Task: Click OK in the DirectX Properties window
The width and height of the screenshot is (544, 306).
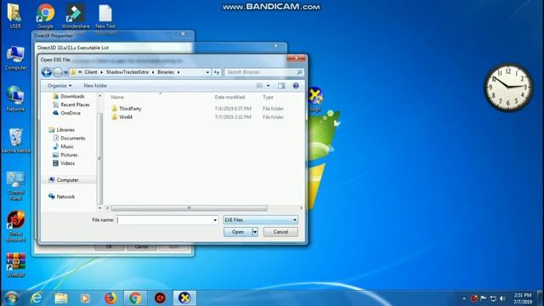Action: tap(109, 246)
